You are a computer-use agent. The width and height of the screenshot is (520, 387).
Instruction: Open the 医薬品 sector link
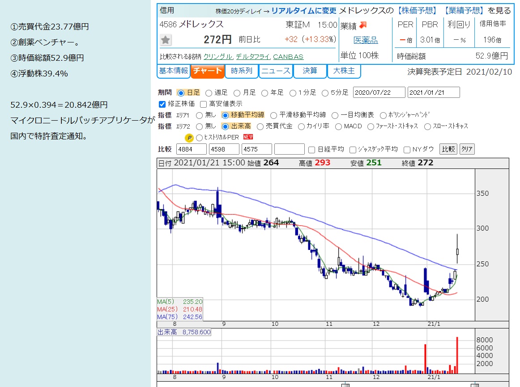click(x=366, y=40)
